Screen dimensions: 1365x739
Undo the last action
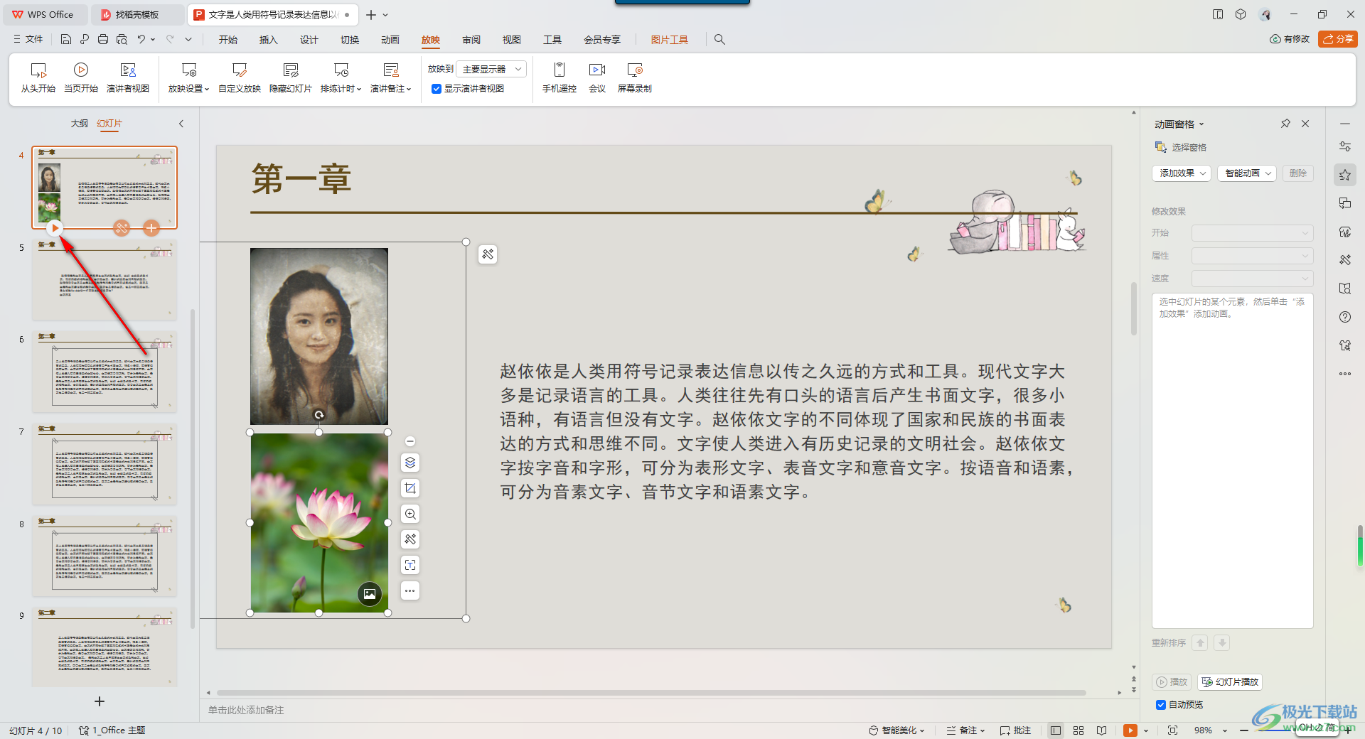tap(141, 39)
